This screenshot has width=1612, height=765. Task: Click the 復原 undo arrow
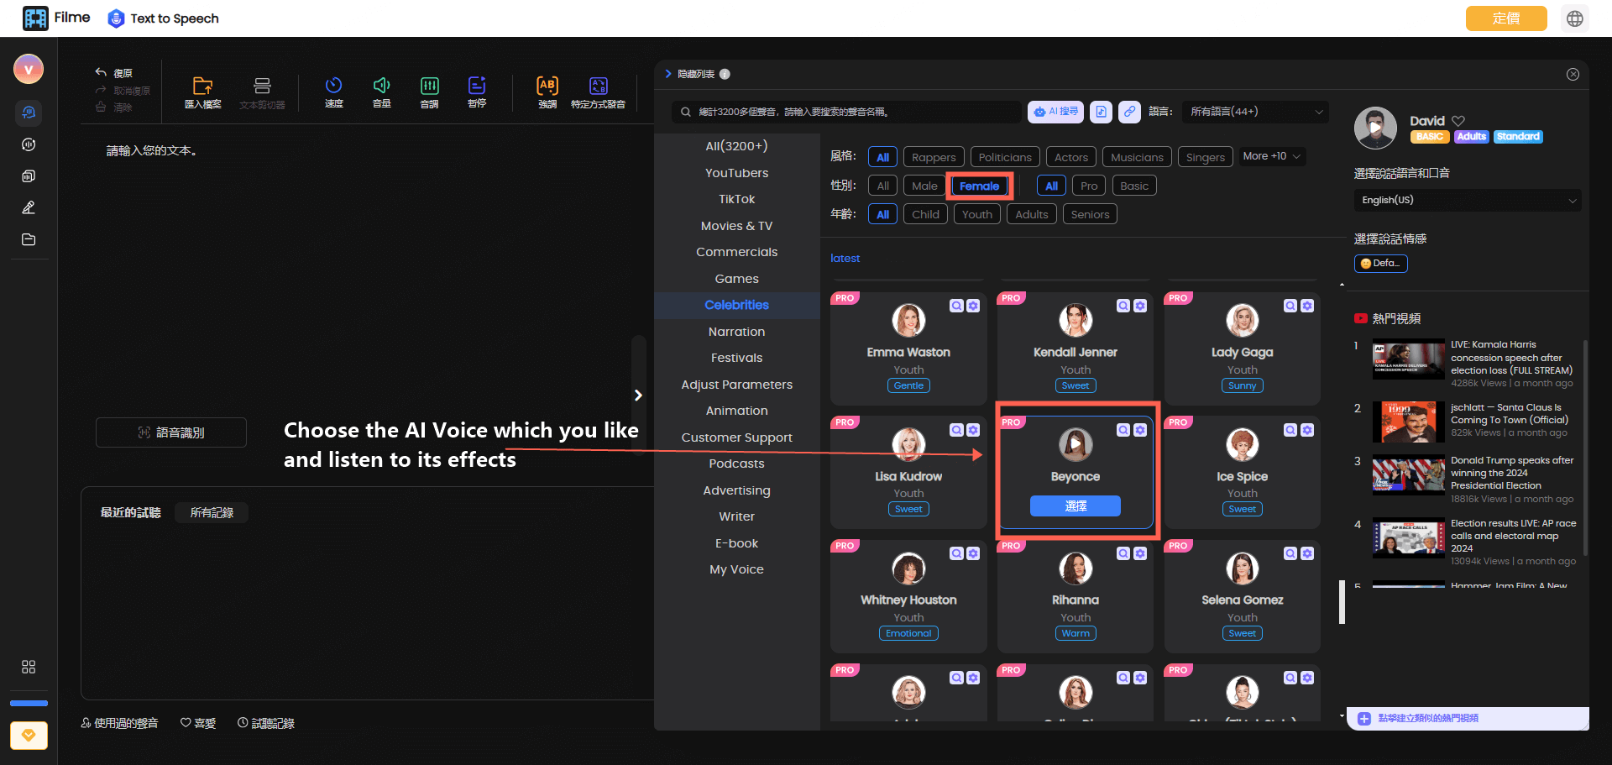101,72
